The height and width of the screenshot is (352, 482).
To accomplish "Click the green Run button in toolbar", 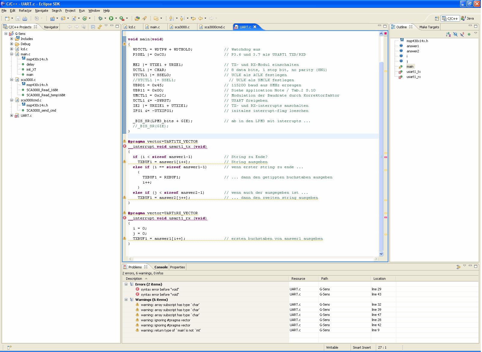I will pyautogui.click(x=111, y=18).
